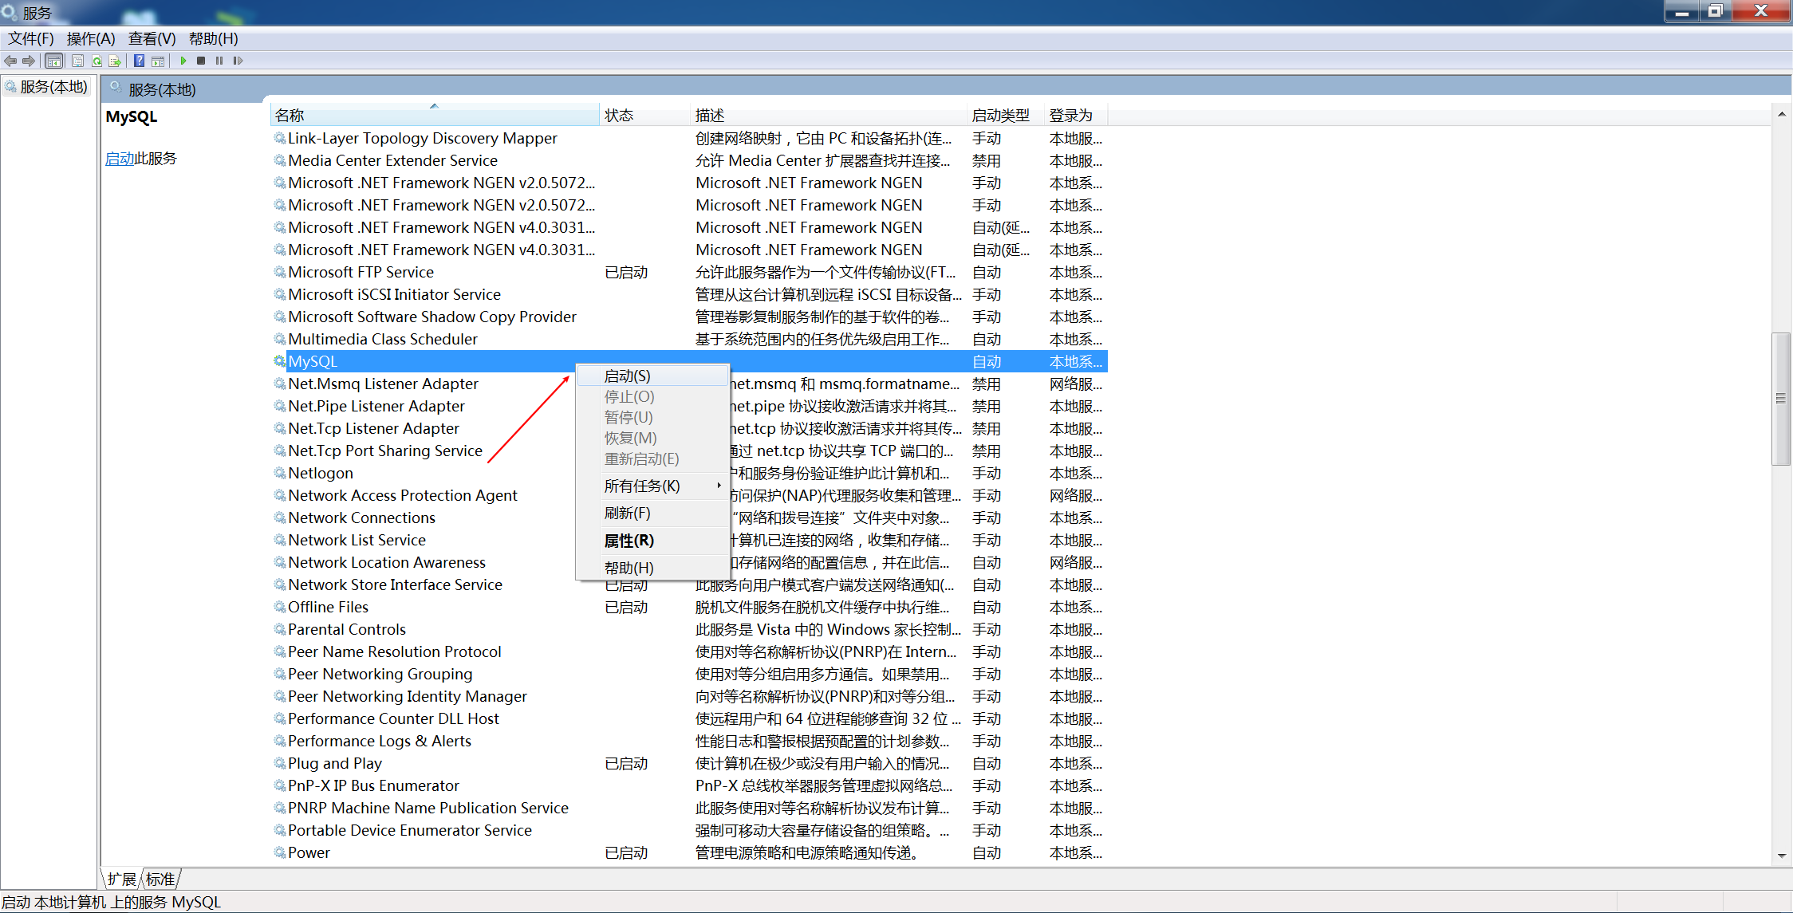Image resolution: width=1793 pixels, height=913 pixels.
Task: Click the Refresh toolbar icon
Action: click(97, 61)
